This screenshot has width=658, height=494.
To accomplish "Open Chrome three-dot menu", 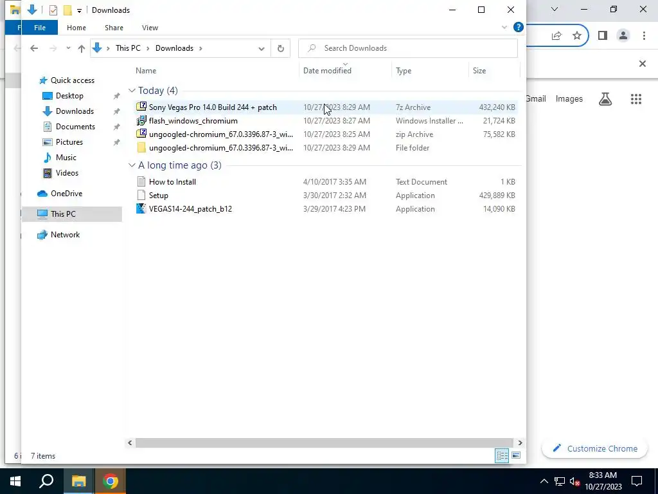I will coord(644,36).
